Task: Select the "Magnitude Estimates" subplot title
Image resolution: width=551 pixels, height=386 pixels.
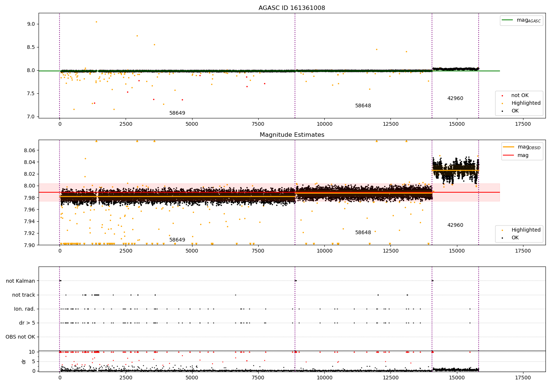Action: (292, 135)
